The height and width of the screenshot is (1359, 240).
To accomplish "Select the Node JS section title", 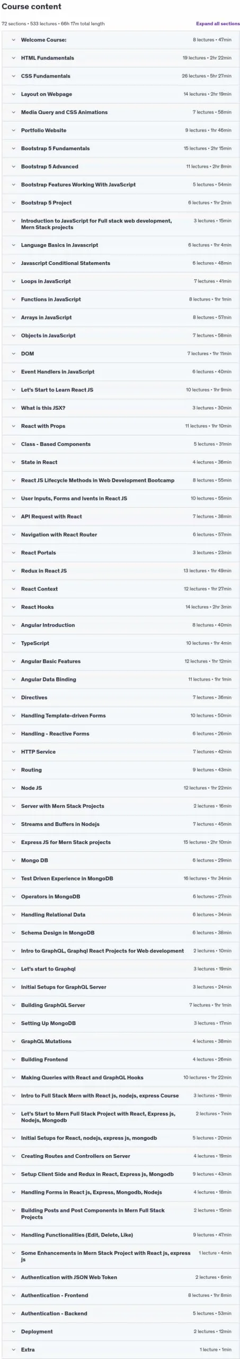I will pyautogui.click(x=31, y=788).
